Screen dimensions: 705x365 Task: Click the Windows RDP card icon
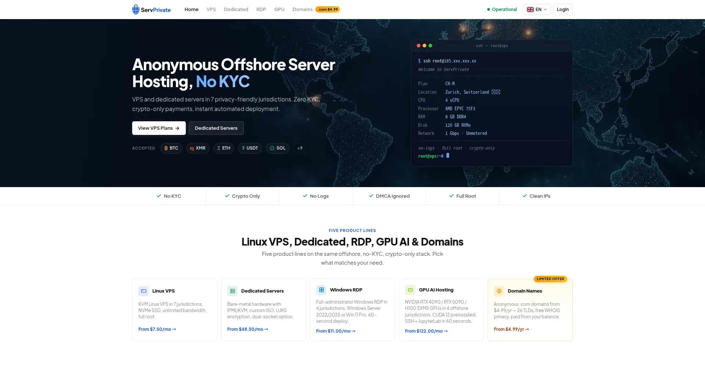point(321,290)
